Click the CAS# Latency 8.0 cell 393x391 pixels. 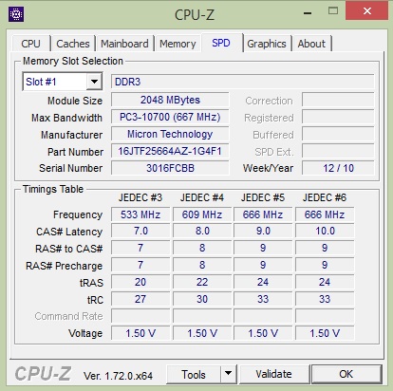[x=202, y=231]
